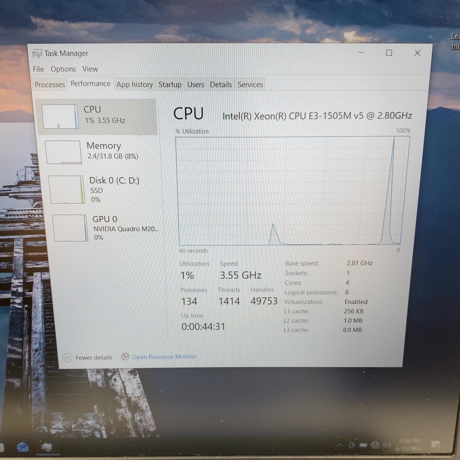The image size is (460, 460).
Task: Click the Logical processors value 8
Action: tap(347, 292)
